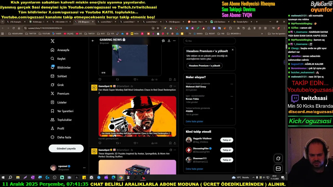Open Monkey Ball post more options
Viewport: 333px width, 187px height.
(175, 86)
